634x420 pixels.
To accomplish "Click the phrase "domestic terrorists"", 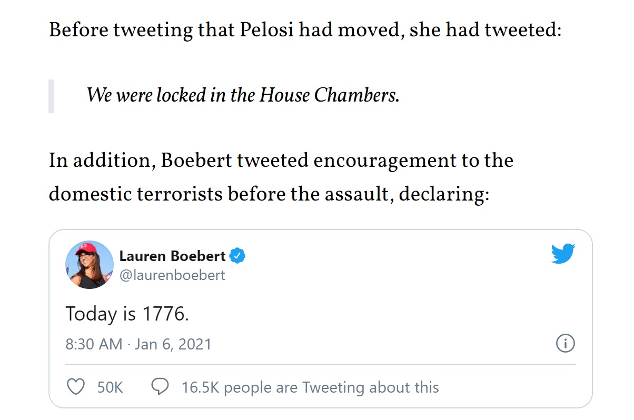I will (x=135, y=194).
